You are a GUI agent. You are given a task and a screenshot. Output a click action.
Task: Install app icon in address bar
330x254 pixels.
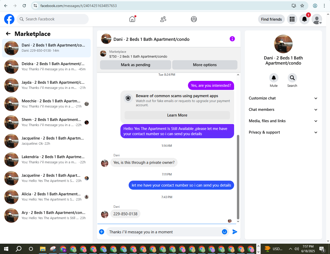294,6
